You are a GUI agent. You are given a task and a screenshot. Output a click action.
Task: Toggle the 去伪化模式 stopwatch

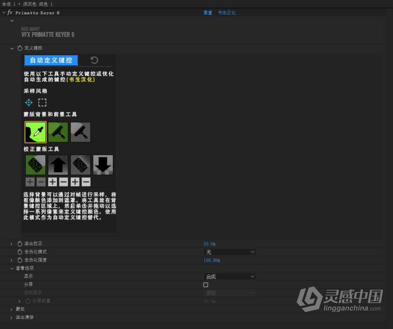[x=20, y=252]
